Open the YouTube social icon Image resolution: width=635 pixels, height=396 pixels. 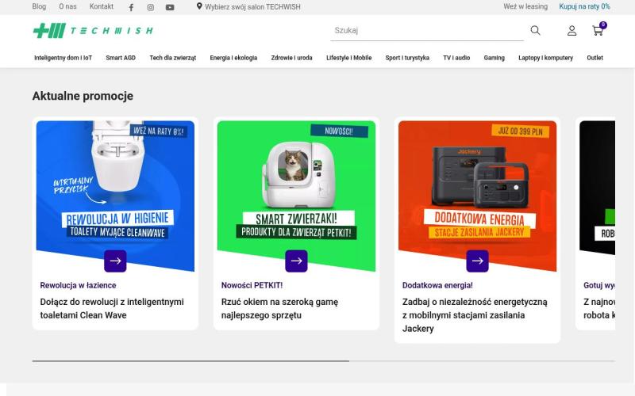(x=170, y=7)
